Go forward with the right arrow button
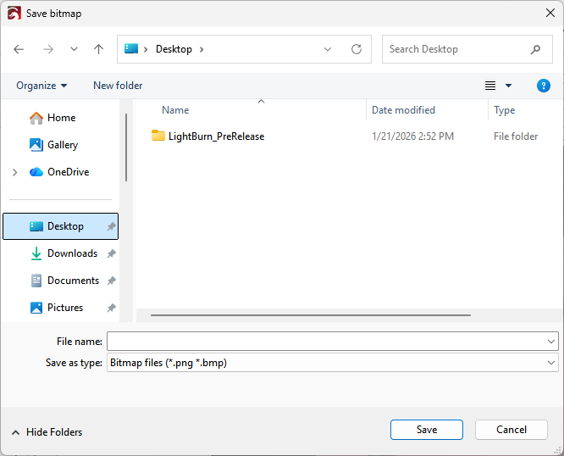Viewport: 564px width, 456px height. [x=47, y=49]
